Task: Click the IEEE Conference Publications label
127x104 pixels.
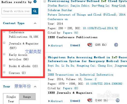Action: pyautogui.click(x=73, y=37)
